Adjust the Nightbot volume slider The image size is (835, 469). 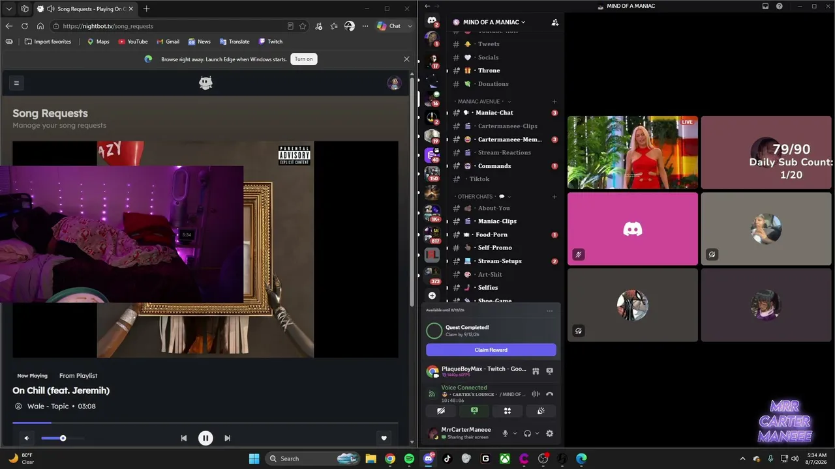pos(63,438)
